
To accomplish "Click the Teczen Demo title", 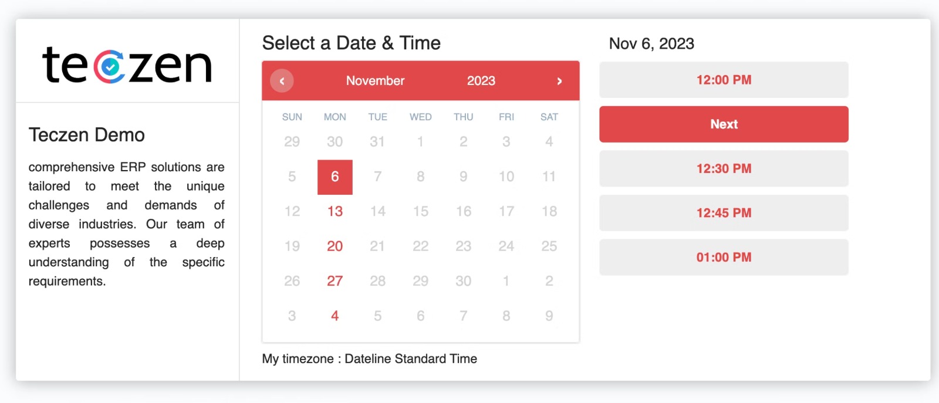I will (x=87, y=135).
